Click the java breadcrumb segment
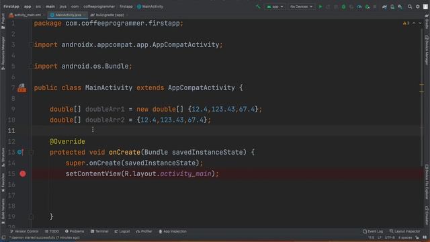 click(63, 7)
